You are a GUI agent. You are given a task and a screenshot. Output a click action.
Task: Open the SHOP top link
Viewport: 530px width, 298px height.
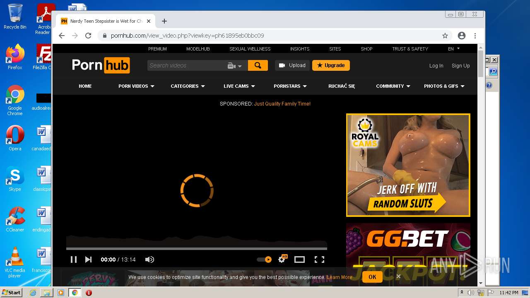point(366,49)
